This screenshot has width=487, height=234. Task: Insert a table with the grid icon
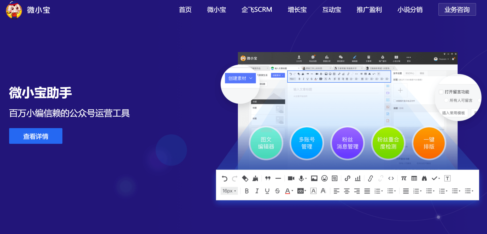(x=414, y=178)
